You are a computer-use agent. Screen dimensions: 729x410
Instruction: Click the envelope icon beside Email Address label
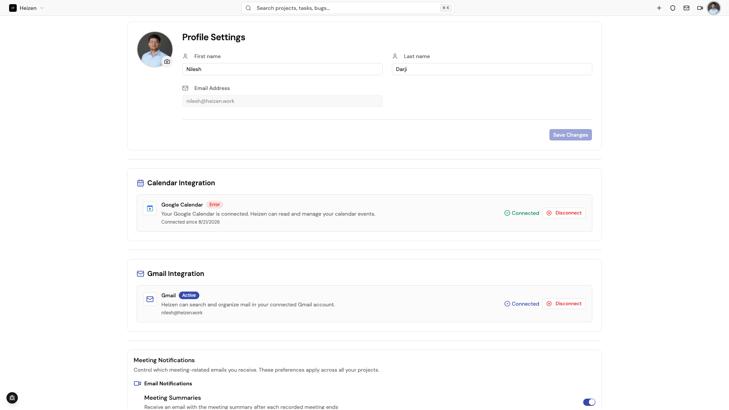pos(185,88)
